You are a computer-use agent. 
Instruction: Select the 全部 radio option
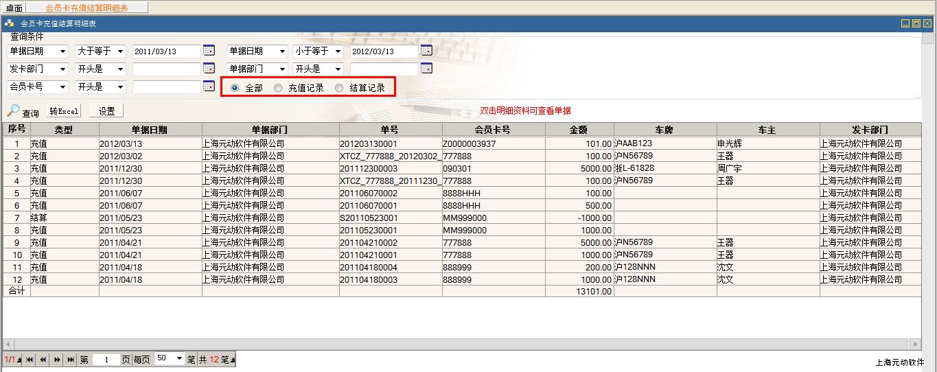235,88
